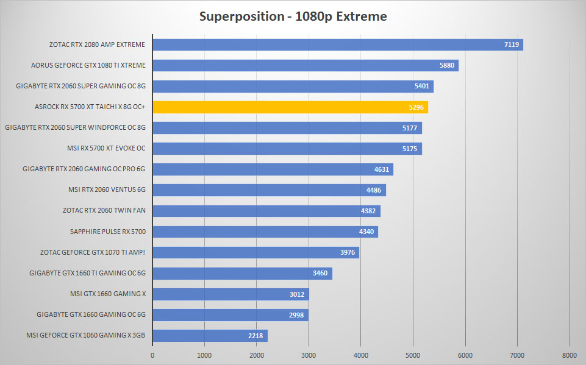Click the 8000 axis tick label

click(x=569, y=355)
